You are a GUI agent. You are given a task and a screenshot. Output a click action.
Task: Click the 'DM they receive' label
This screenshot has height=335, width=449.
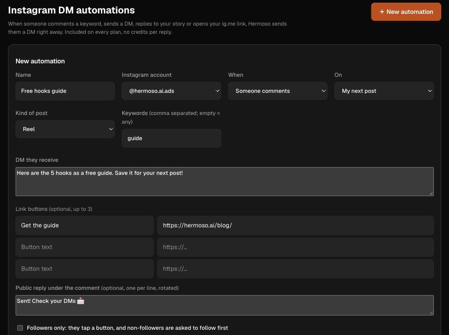click(37, 160)
